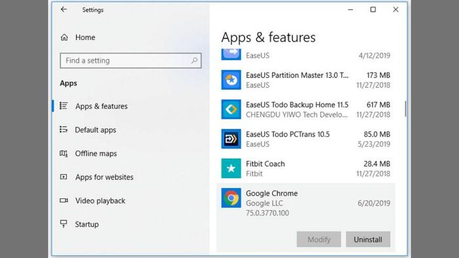459x258 pixels.
Task: Click the Offline maps map icon
Action: tap(64, 153)
